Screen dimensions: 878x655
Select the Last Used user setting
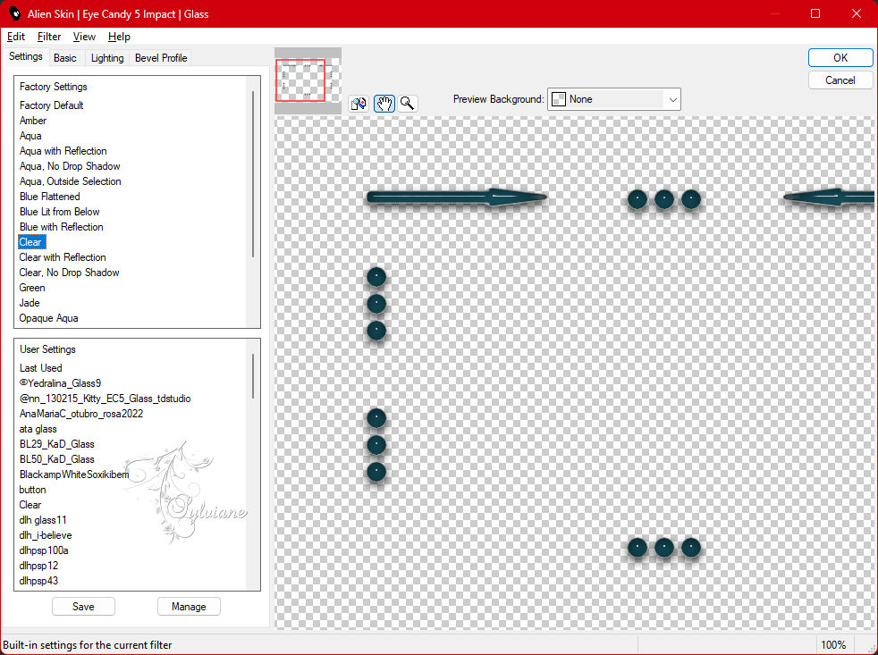(41, 368)
